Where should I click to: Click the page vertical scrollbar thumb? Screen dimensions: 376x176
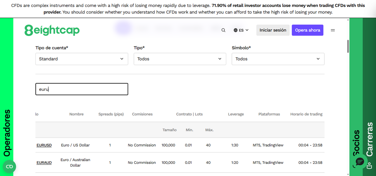pos(348,46)
